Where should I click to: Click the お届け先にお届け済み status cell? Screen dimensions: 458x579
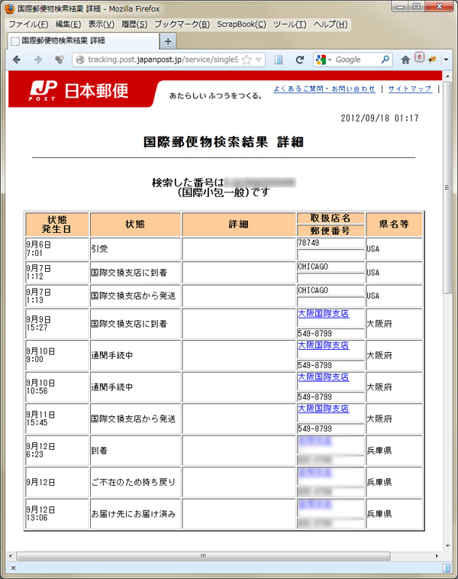tap(135, 514)
